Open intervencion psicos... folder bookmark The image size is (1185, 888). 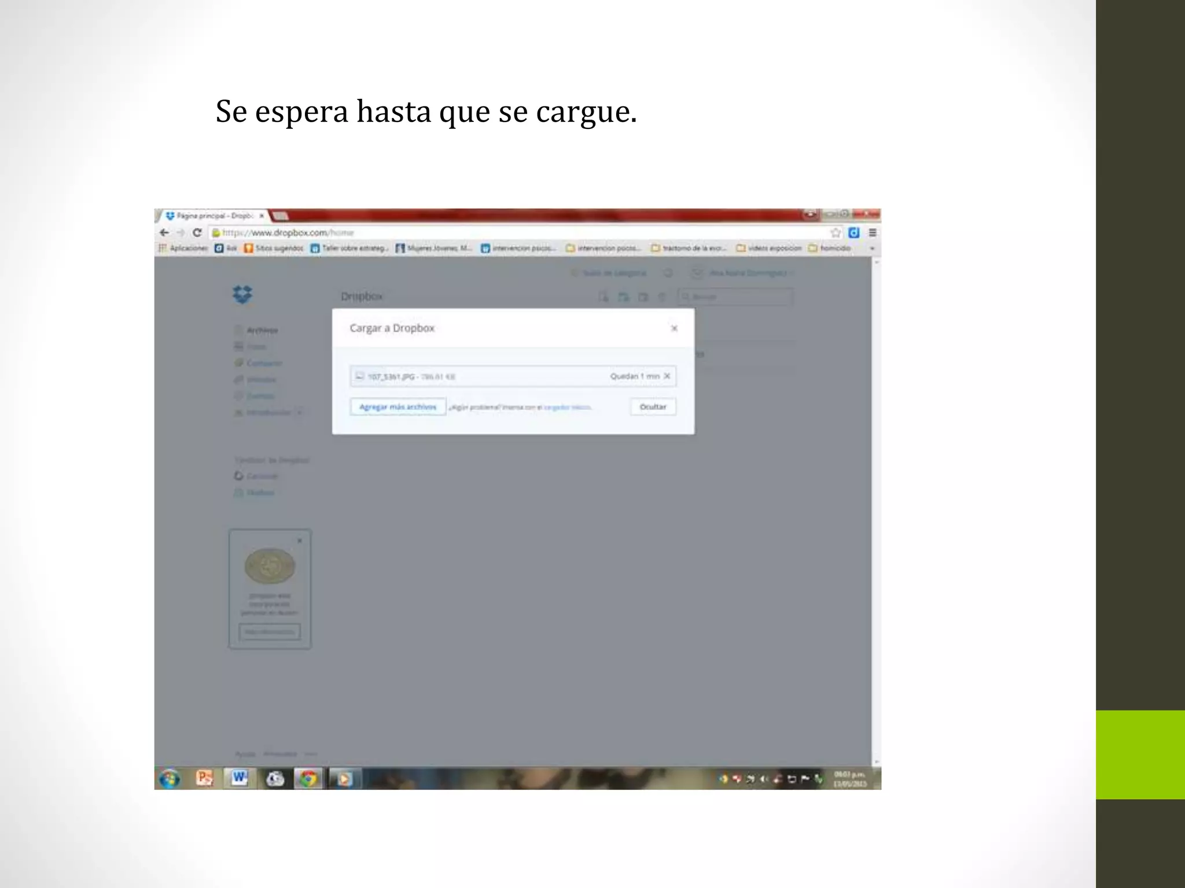pos(603,248)
